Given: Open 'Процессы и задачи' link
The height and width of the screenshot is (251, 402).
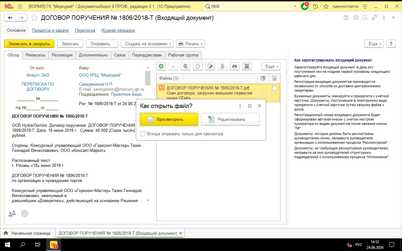Looking at the screenshot, I should [x=50, y=30].
